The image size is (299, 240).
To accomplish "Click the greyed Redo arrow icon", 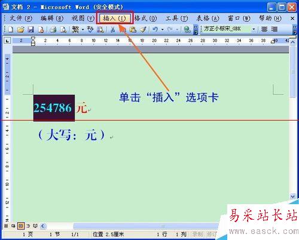I will point(170,29).
